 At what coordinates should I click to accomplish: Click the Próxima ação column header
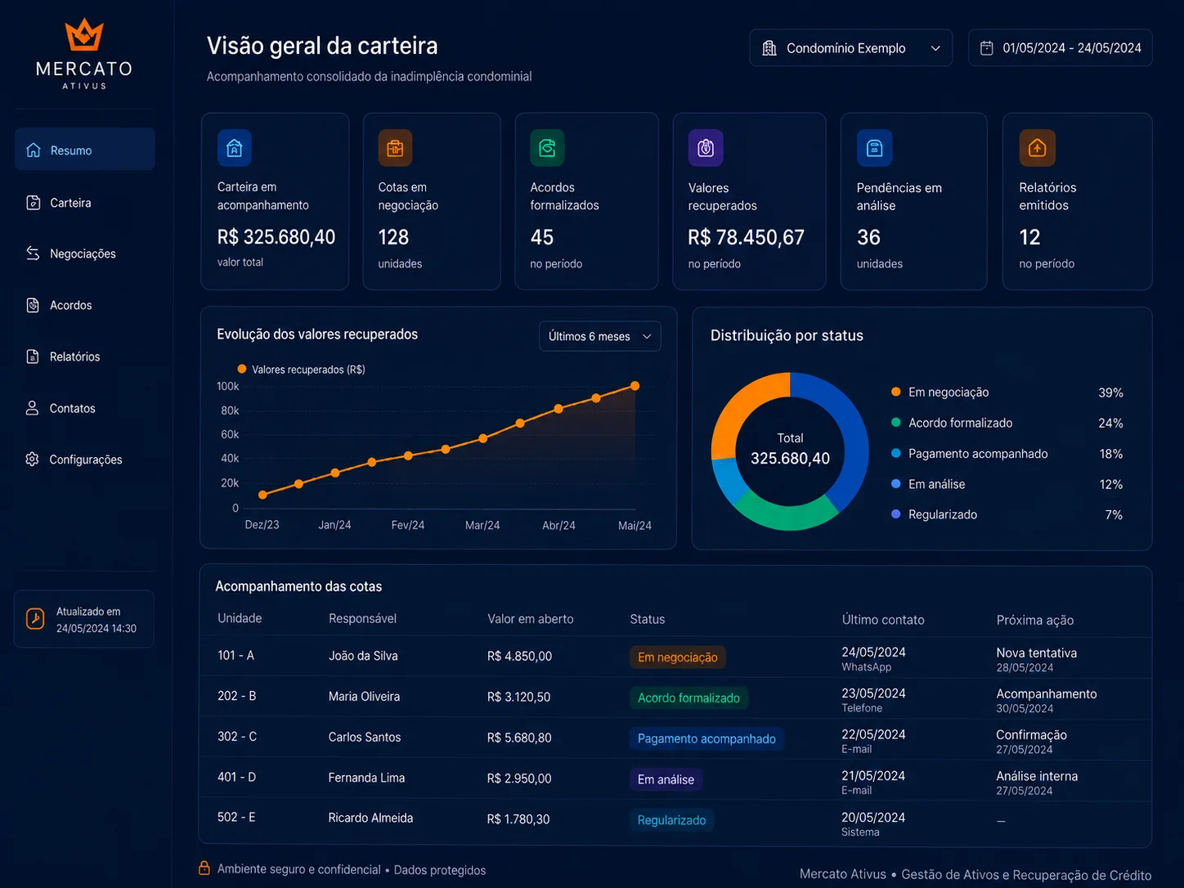click(x=1035, y=620)
